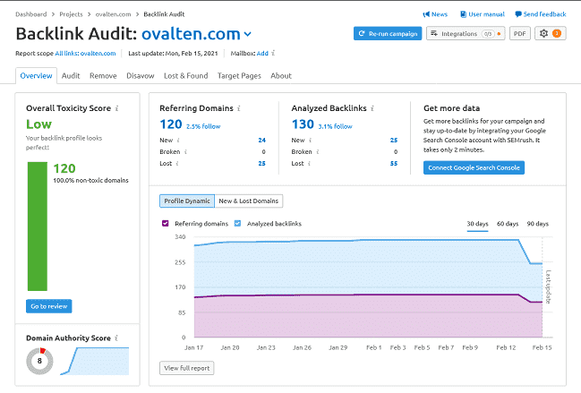The height and width of the screenshot is (393, 581).
Task: Click info icon beside Analyzed Backlinks New
Action: pos(310,140)
